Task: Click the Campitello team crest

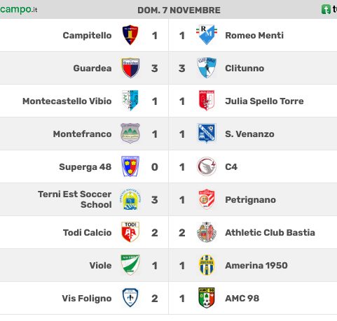Action: [x=130, y=35]
